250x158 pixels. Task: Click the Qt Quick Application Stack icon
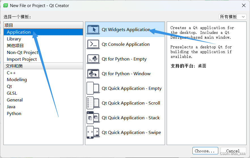[x=93, y=118]
